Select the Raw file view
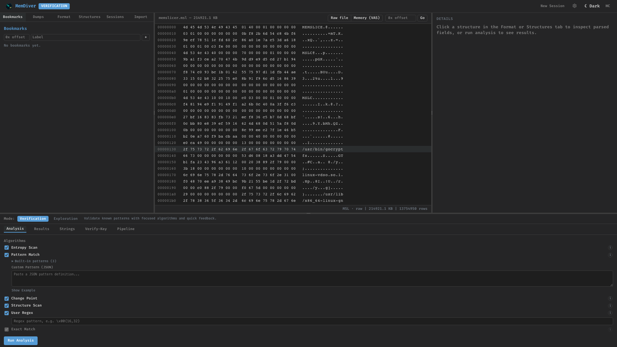This screenshot has width=617, height=347. (339, 18)
